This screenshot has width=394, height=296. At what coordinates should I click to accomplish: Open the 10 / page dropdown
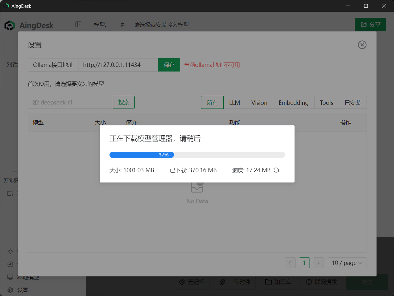[x=347, y=263]
